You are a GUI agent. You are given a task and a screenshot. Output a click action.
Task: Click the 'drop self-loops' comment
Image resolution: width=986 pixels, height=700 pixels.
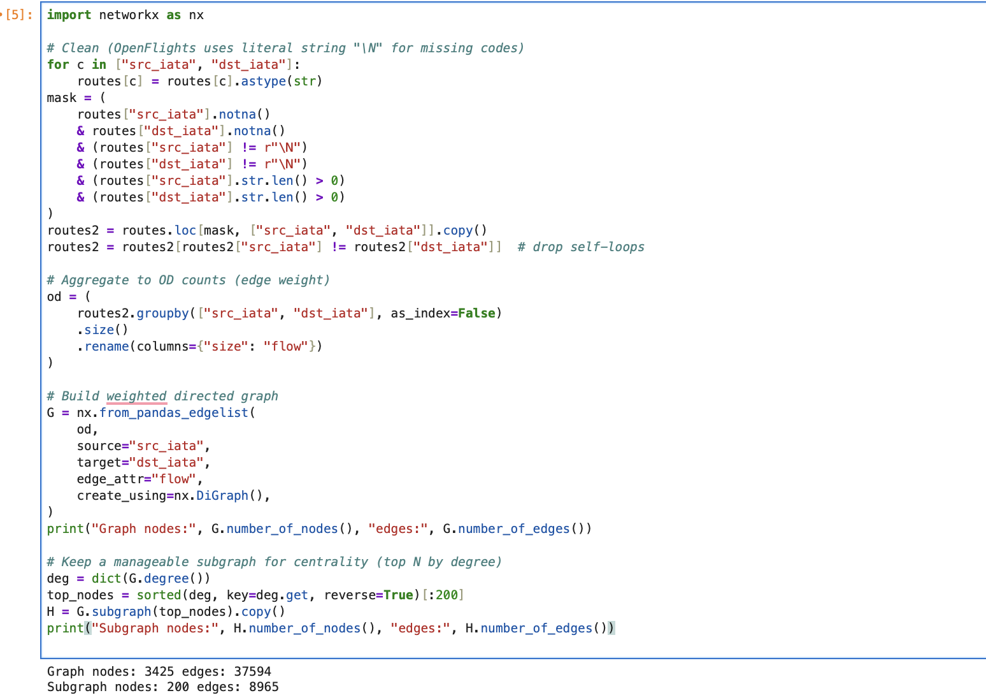580,247
